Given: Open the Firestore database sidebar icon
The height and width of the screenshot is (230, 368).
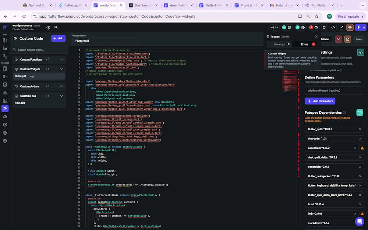Looking at the screenshot, I should click(5, 68).
